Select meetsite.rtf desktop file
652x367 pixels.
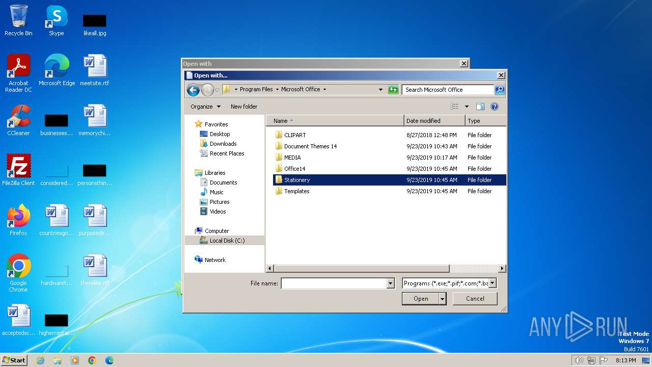click(94, 70)
